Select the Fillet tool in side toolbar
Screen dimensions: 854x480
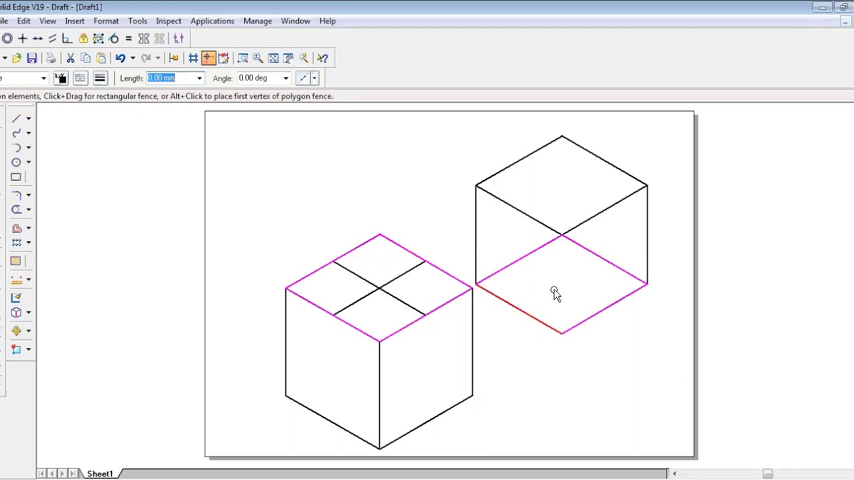pyautogui.click(x=16, y=195)
